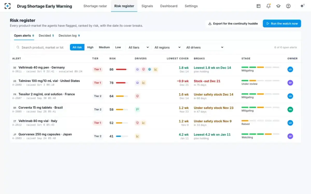This screenshot has height=194, width=311.
Task: Click the "Under safety stock Nov 23" text
Action: 214,108
